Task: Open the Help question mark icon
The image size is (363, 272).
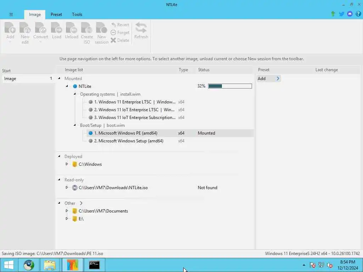Action: 358,14
